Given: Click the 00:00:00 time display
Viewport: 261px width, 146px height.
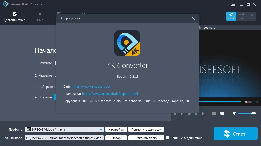Looking at the screenshot, I should [251, 102].
